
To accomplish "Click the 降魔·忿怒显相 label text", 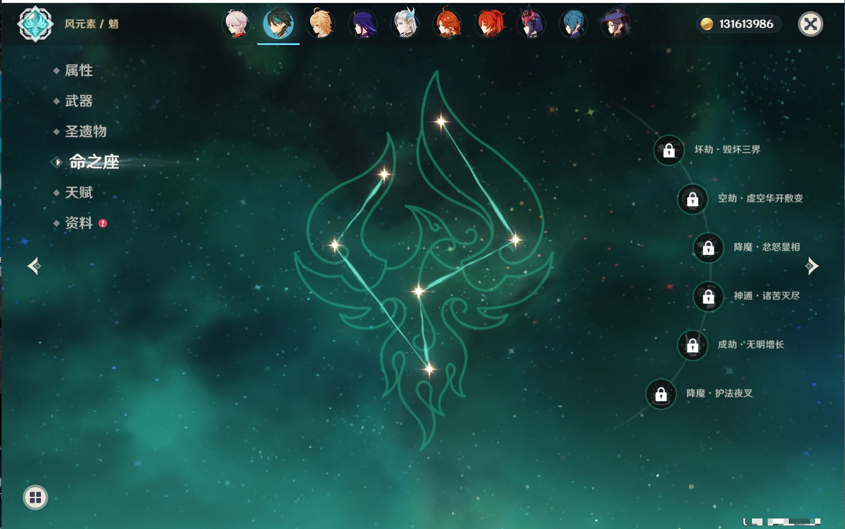I will click(767, 247).
